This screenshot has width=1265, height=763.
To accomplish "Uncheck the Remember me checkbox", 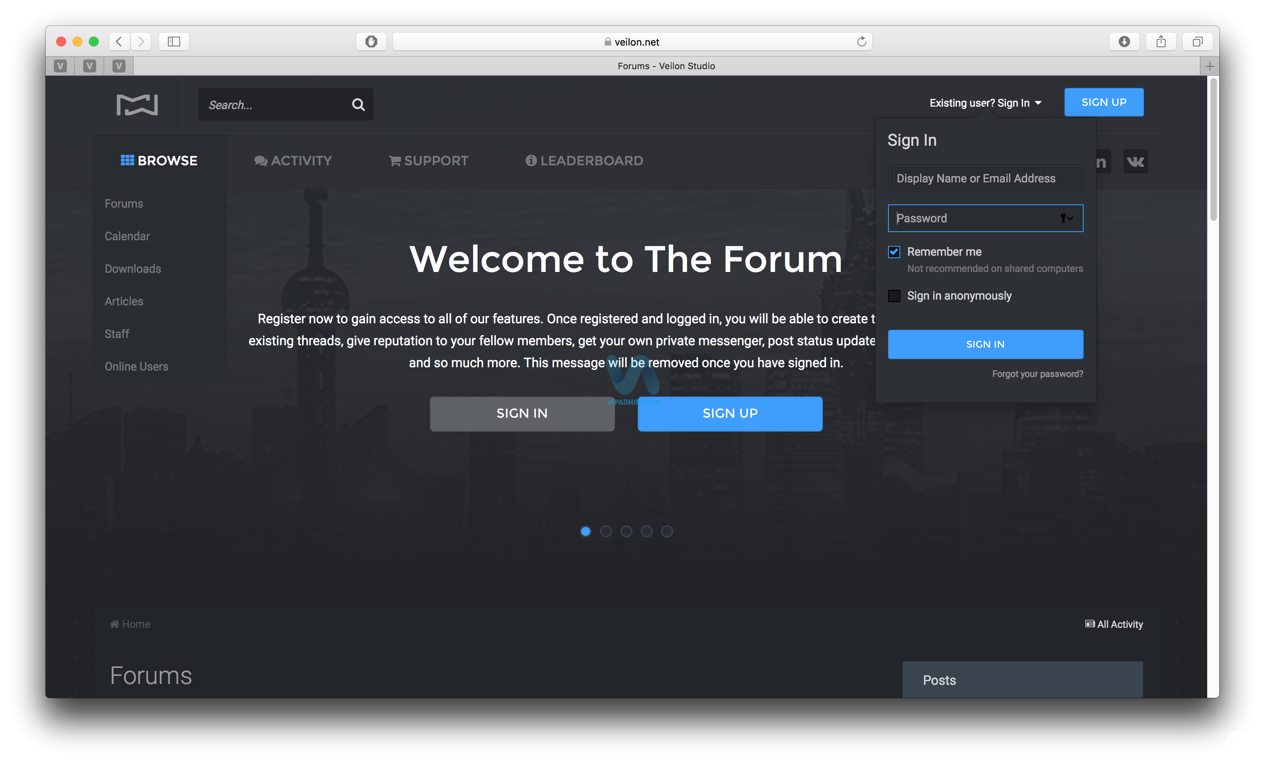I will pyautogui.click(x=894, y=252).
